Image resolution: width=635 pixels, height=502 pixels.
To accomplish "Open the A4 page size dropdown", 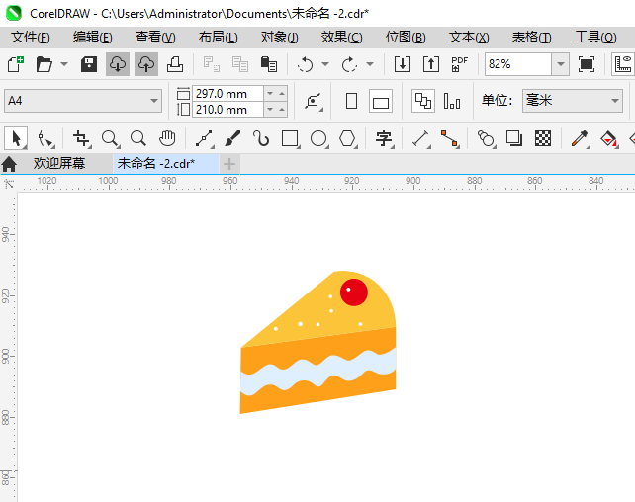I will tap(83, 101).
